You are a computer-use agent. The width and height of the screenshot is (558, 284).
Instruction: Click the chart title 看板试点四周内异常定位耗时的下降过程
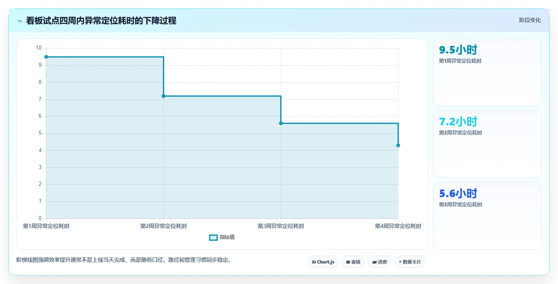click(101, 20)
